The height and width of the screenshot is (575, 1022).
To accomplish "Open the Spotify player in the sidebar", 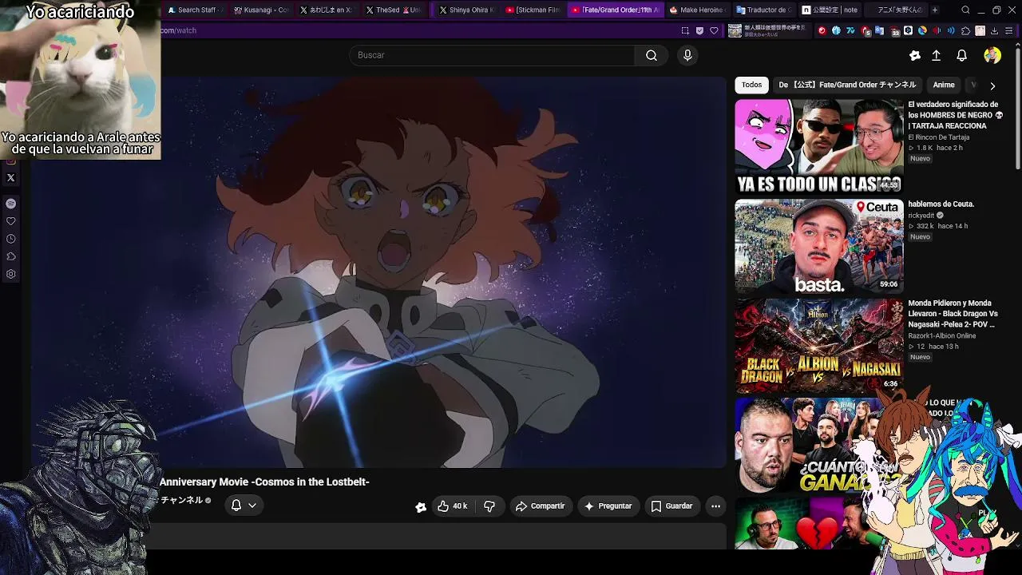I will 11,204.
